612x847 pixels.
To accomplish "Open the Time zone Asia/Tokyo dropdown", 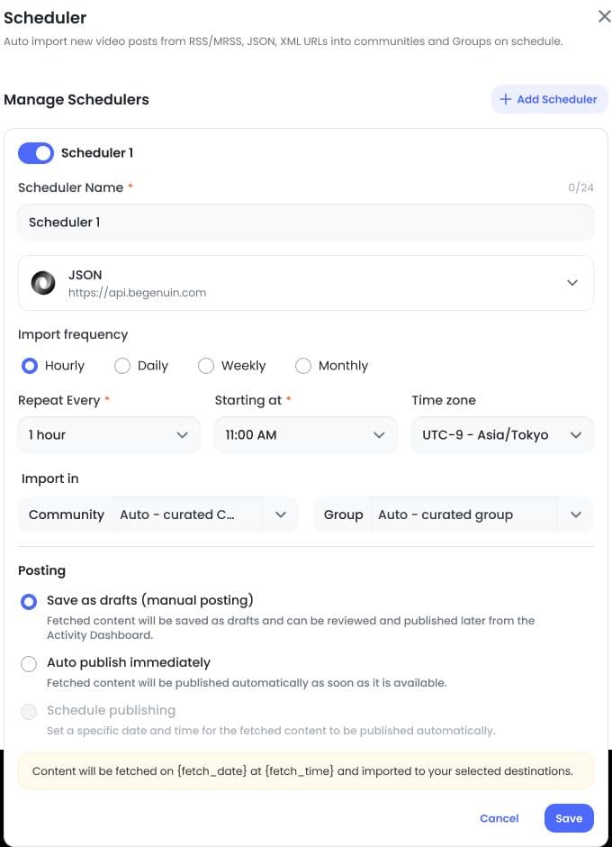I will click(502, 435).
